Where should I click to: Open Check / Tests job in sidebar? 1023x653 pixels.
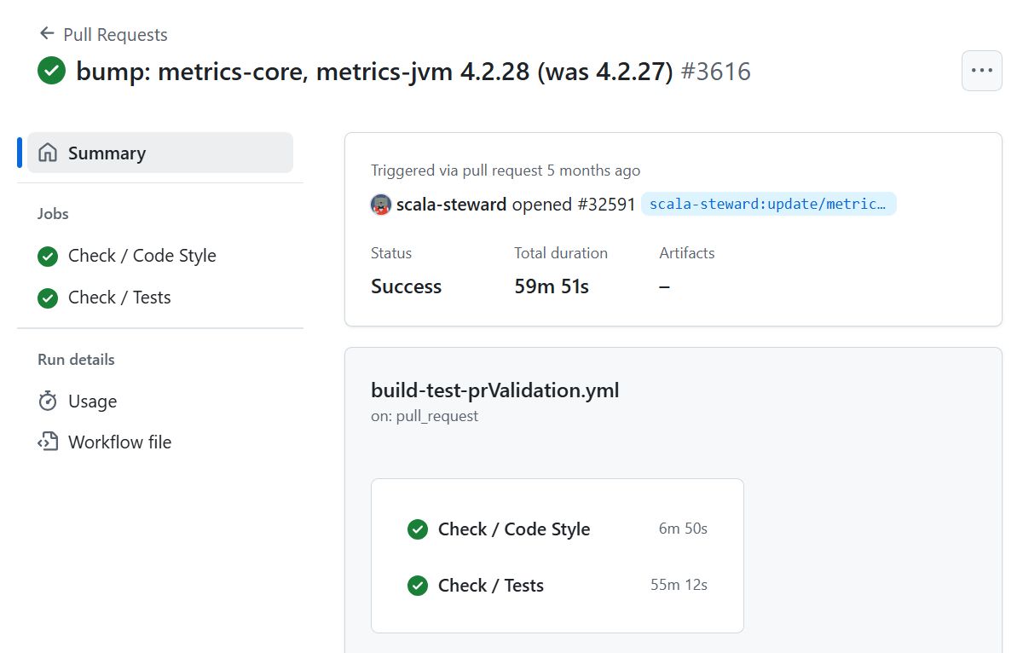pyautogui.click(x=119, y=298)
